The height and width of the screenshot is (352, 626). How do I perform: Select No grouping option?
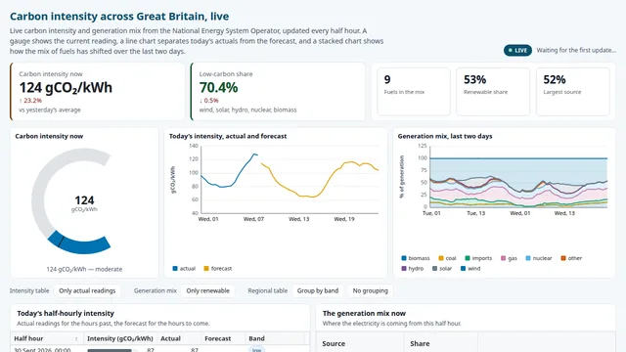point(370,291)
